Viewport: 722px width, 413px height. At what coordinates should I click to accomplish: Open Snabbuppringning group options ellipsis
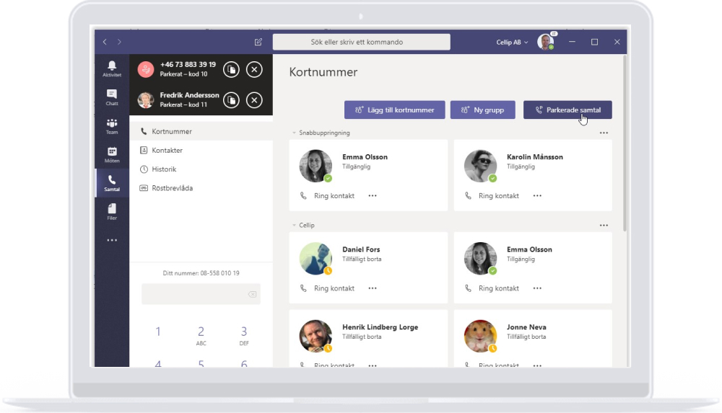pyautogui.click(x=604, y=133)
